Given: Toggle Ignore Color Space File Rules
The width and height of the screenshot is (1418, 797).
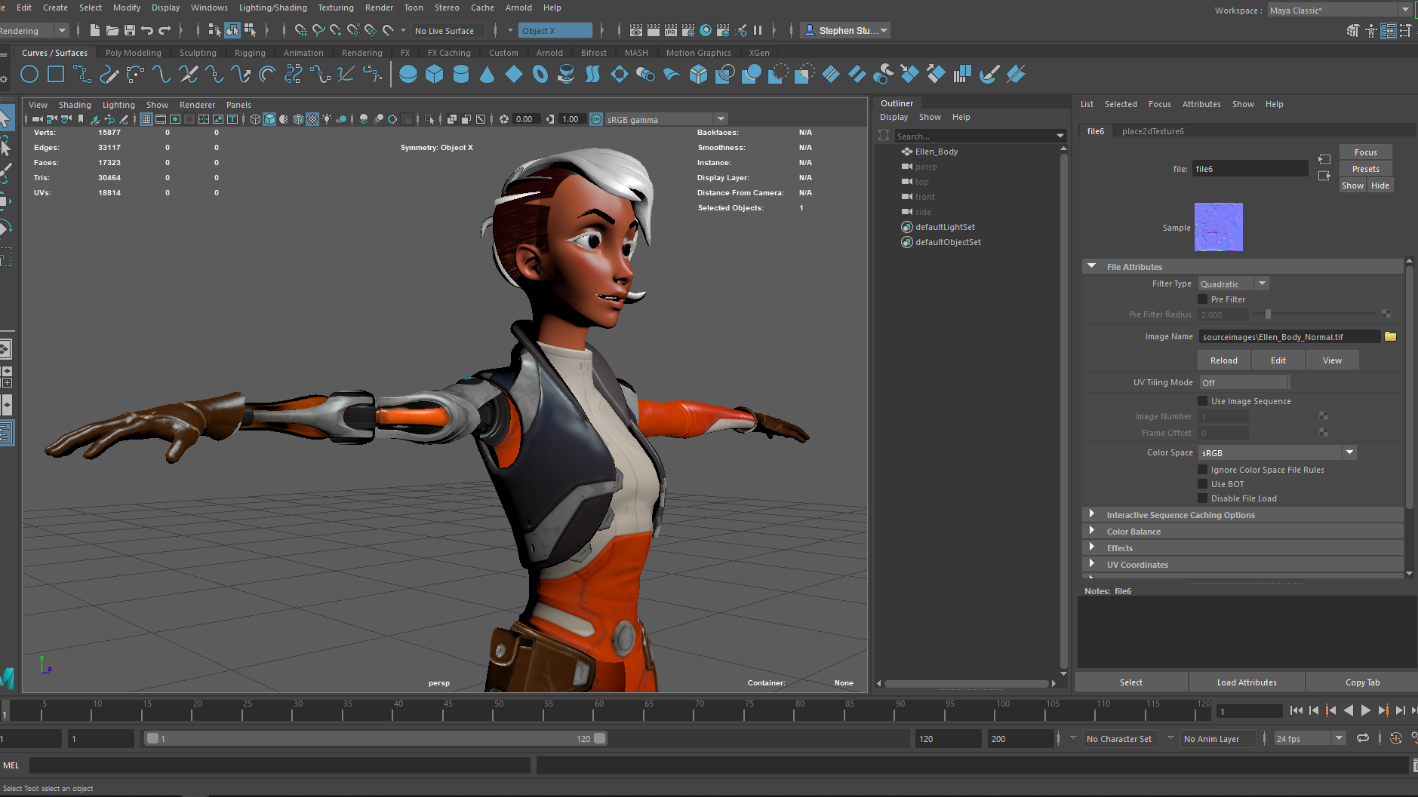Looking at the screenshot, I should (x=1203, y=470).
